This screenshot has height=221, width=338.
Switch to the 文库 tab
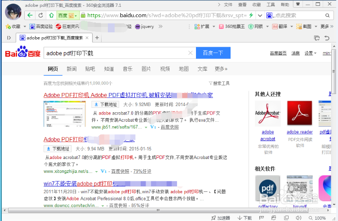pos(202,69)
